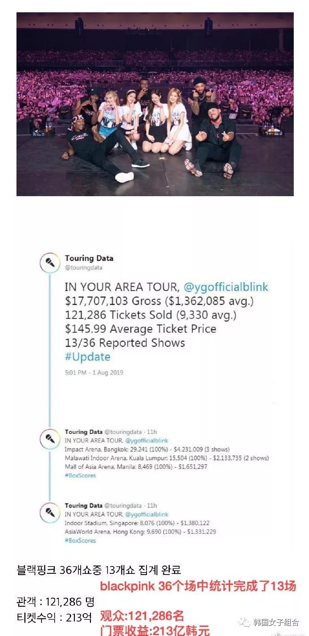Open the Touring Data microphone avatar on main tweet

[50, 263]
